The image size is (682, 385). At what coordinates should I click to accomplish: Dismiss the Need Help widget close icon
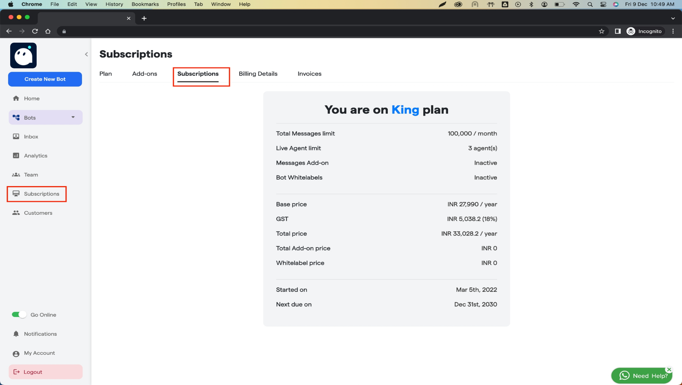pos(669,370)
